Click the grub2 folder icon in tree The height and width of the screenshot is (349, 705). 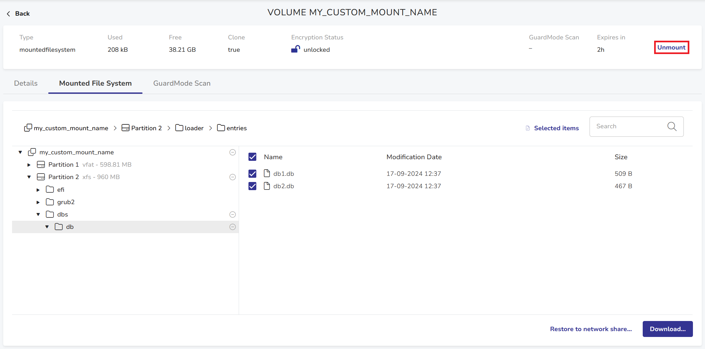point(50,202)
